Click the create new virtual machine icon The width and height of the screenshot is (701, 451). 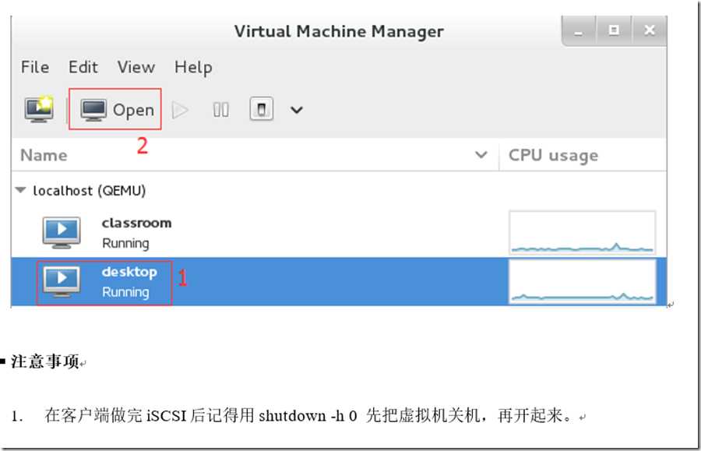click(39, 109)
